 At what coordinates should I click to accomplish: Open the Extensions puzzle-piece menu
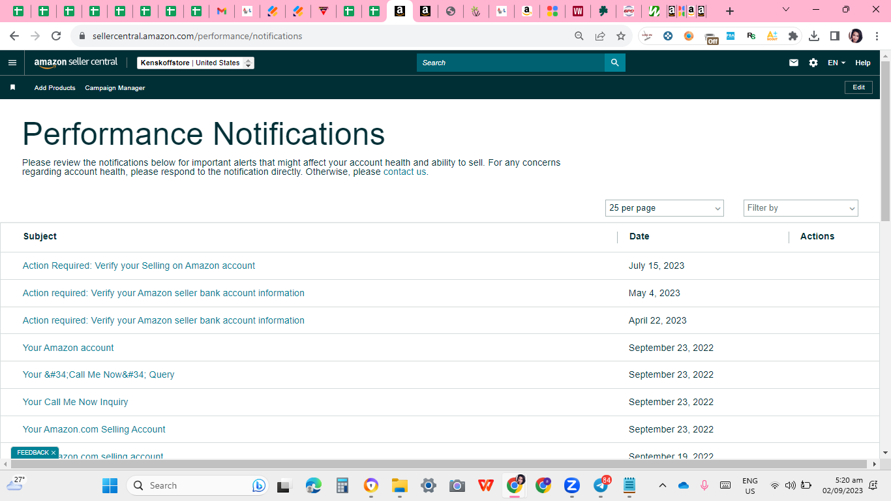[793, 36]
